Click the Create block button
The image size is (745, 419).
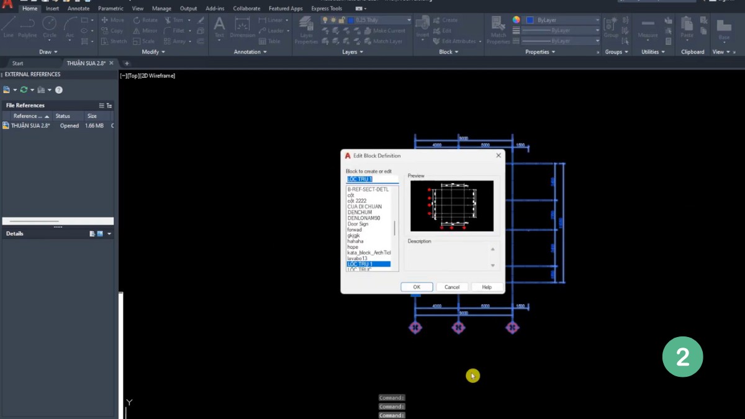445,20
